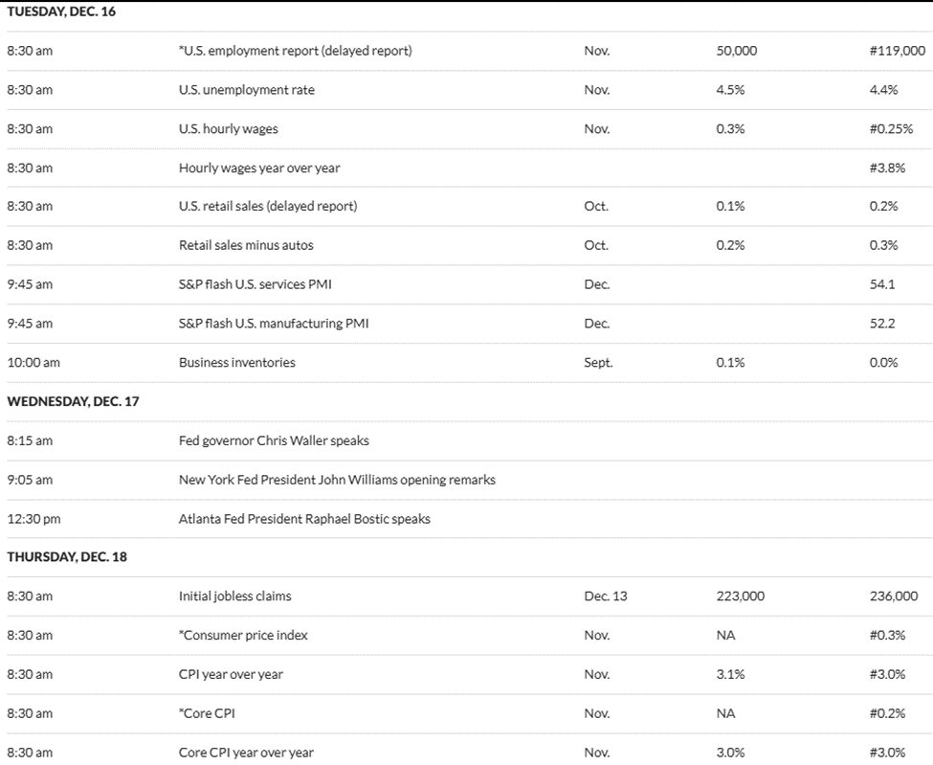Click the Tuesday, Dec. 16 date header
This screenshot has height=765, width=933.
pyautogui.click(x=61, y=11)
